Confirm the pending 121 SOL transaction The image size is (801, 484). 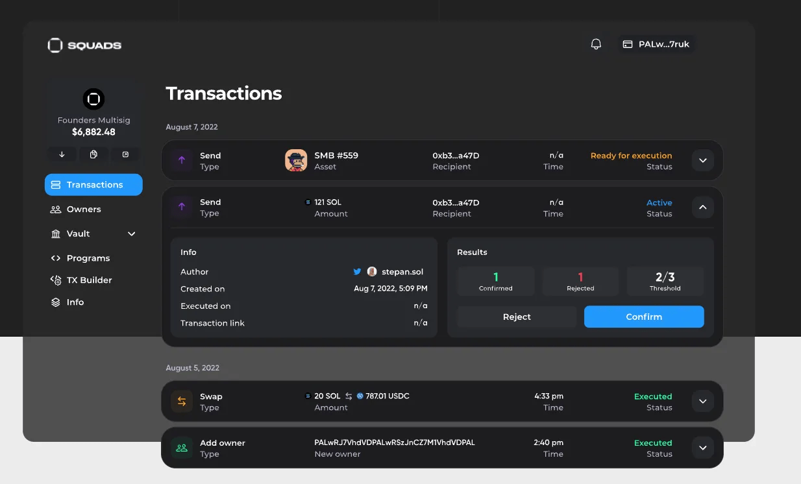(643, 317)
